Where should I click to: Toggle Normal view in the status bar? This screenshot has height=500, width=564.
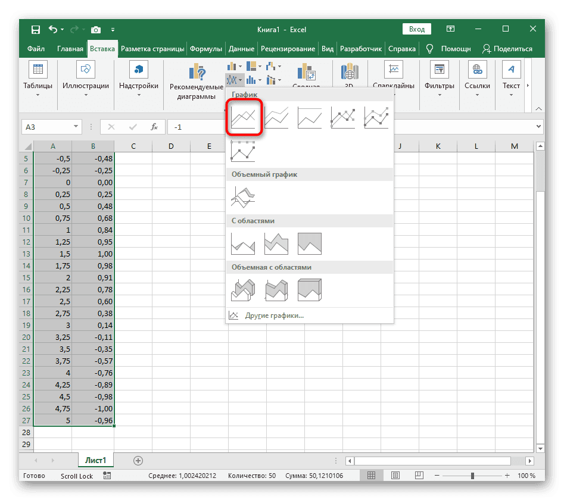click(371, 475)
